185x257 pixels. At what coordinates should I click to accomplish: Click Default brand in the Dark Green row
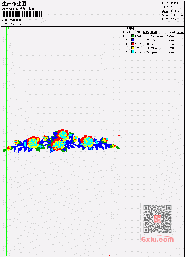[x=171, y=36]
